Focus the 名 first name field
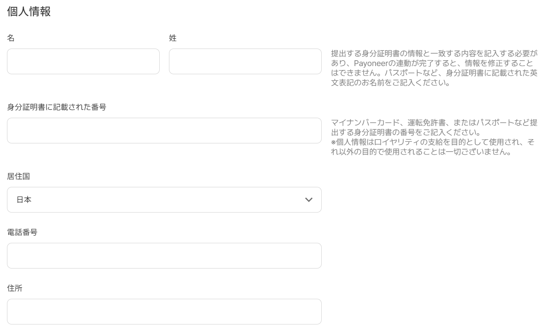The width and height of the screenshot is (540, 333). [x=83, y=61]
